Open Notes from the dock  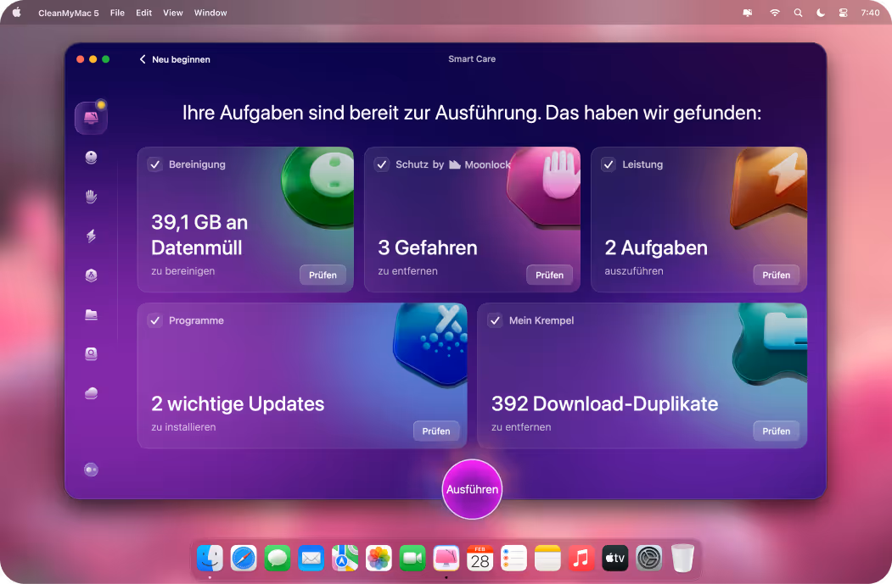pos(547,558)
